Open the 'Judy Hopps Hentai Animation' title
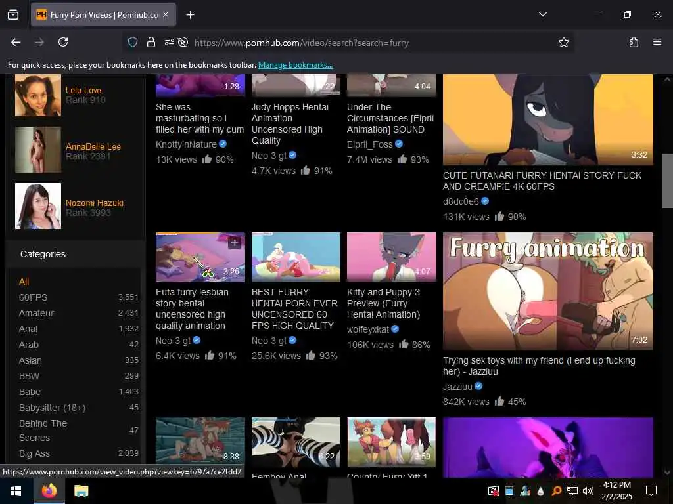This screenshot has height=504, width=673. [290, 124]
